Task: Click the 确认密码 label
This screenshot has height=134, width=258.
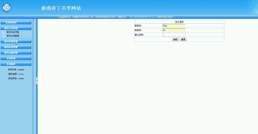Action: [x=139, y=35]
